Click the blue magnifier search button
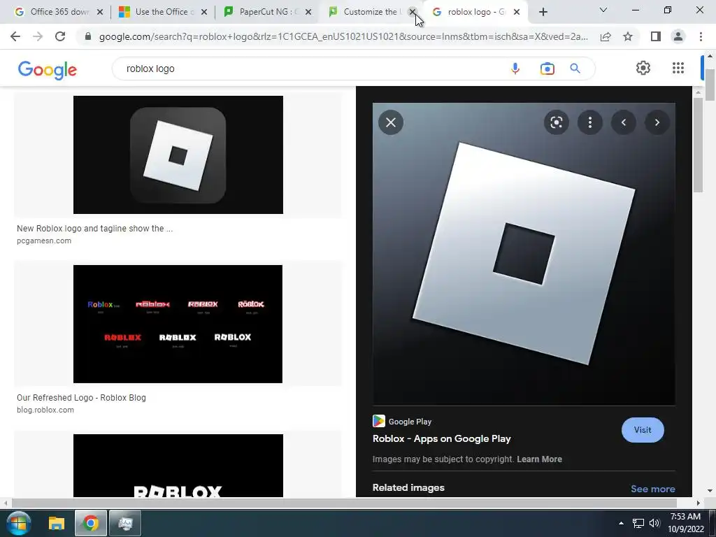Screen dimensions: 716x537 click(575, 69)
